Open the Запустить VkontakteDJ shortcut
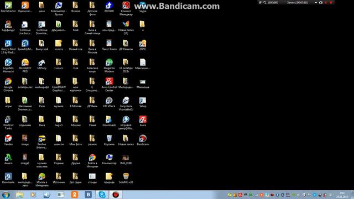 pos(126,104)
